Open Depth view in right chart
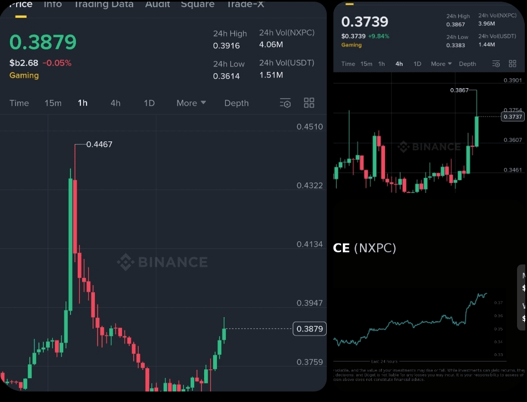The height and width of the screenshot is (402, 527). [x=468, y=64]
